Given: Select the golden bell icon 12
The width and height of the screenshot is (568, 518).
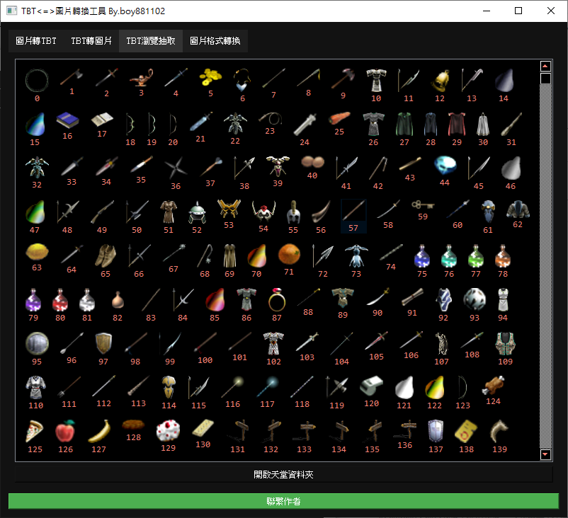Looking at the screenshot, I should (x=440, y=80).
